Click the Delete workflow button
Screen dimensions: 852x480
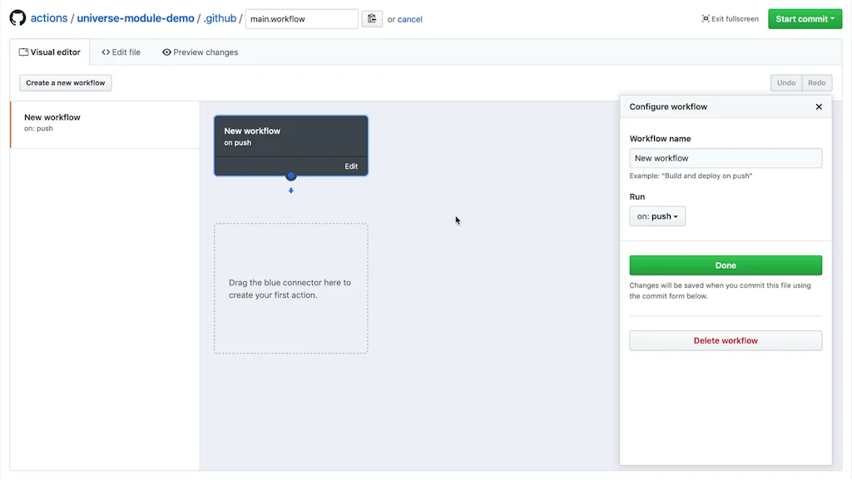pyautogui.click(x=725, y=340)
